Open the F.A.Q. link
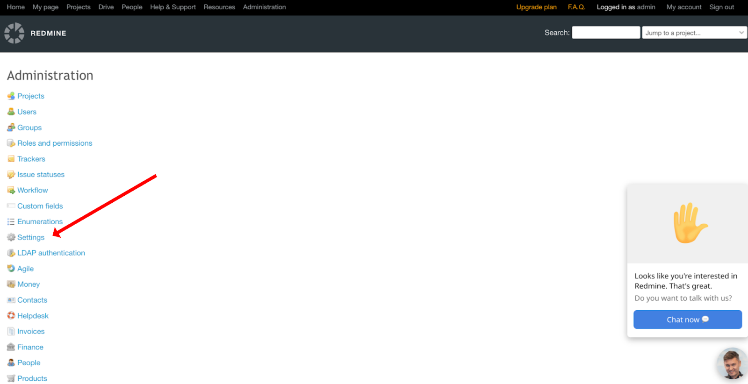The height and width of the screenshot is (384, 748). click(576, 7)
